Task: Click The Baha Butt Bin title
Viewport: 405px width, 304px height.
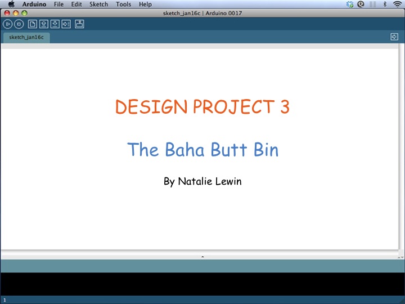Action: tap(202, 149)
